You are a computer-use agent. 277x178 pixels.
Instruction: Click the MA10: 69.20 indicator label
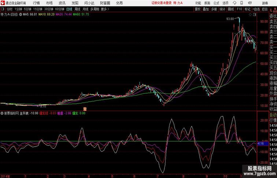click(47, 15)
